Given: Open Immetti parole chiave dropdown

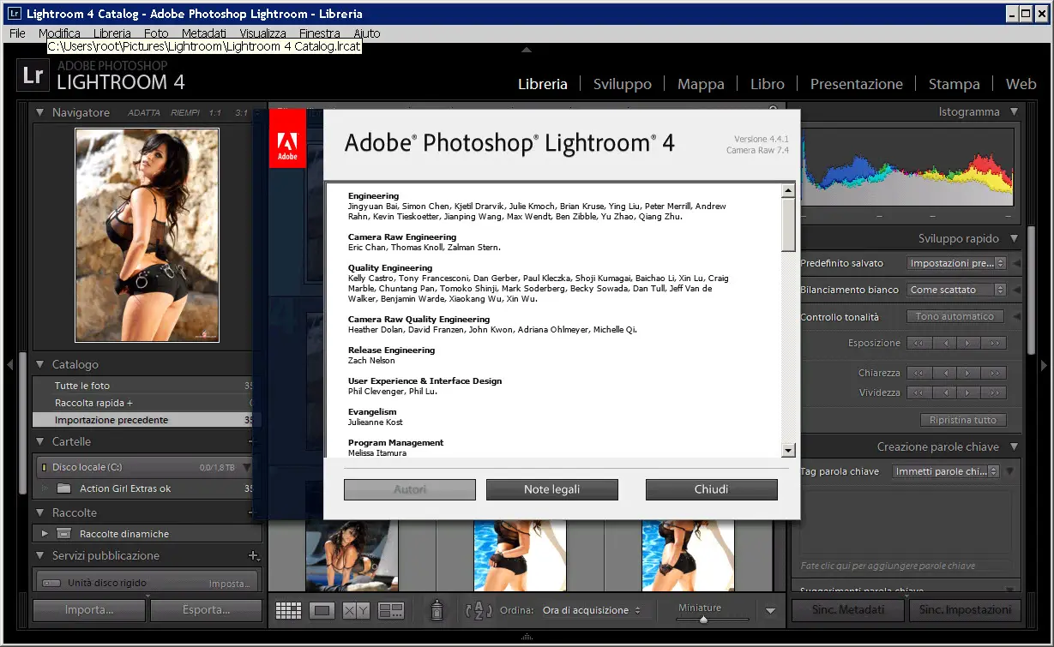Looking at the screenshot, I should pos(946,471).
